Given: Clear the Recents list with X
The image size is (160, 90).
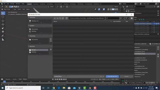Looking at the screenshot, I should (x=51, y=49).
